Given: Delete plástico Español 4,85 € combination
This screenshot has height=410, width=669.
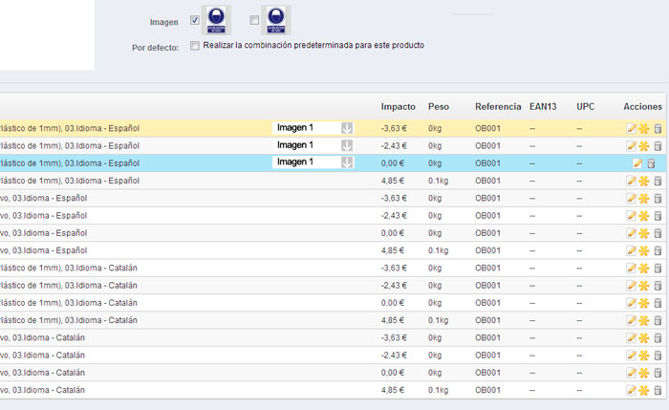Looking at the screenshot, I should 658,181.
